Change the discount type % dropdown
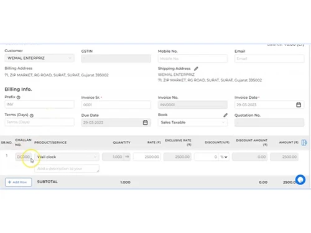The height and width of the screenshot is (233, 311). pyautogui.click(x=224, y=157)
